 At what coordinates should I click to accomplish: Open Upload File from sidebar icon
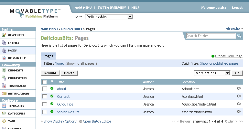(x=4, y=58)
